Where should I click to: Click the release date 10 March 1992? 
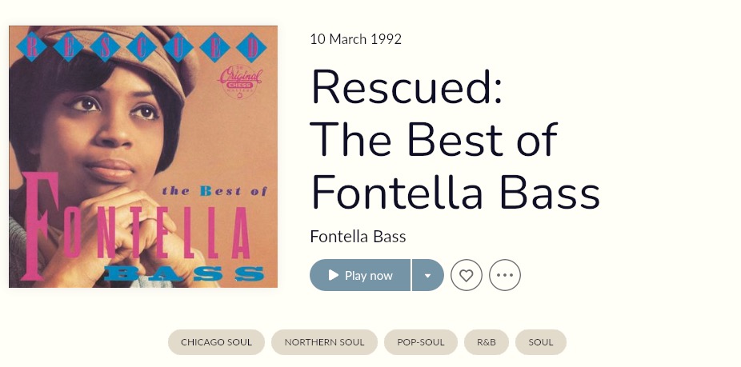click(355, 39)
